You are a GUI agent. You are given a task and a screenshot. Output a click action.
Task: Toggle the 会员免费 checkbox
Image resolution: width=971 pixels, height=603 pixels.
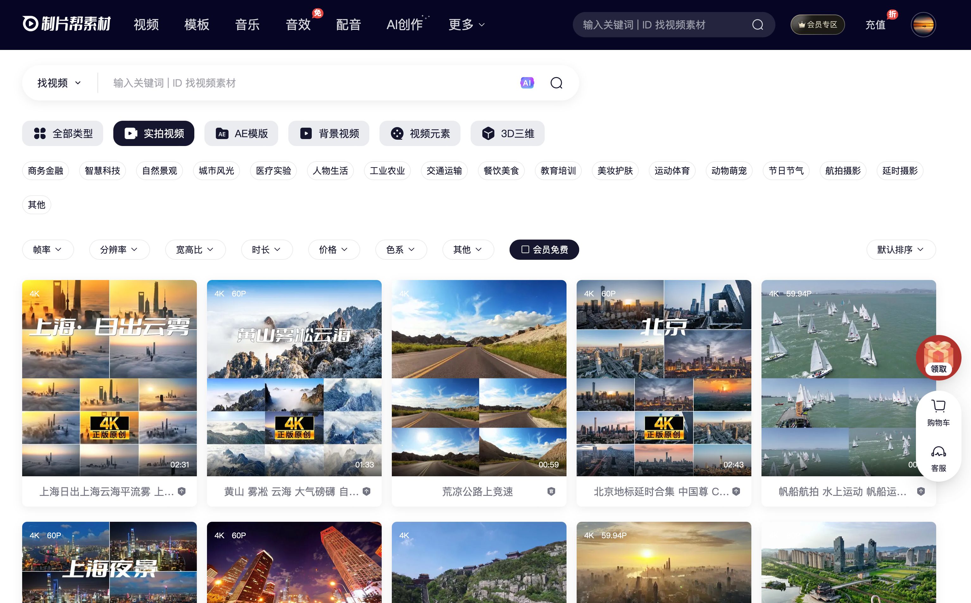[525, 250]
